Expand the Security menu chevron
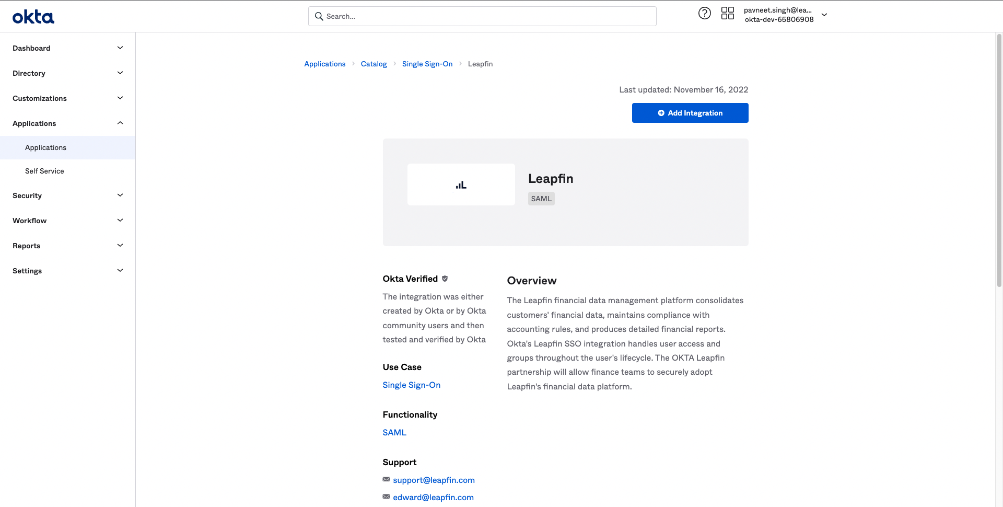 120,195
